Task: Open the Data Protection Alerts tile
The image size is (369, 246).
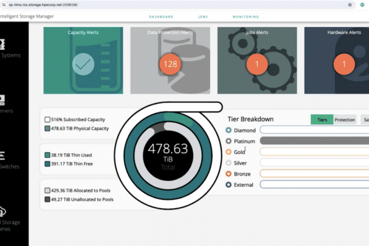Action: coord(170,61)
